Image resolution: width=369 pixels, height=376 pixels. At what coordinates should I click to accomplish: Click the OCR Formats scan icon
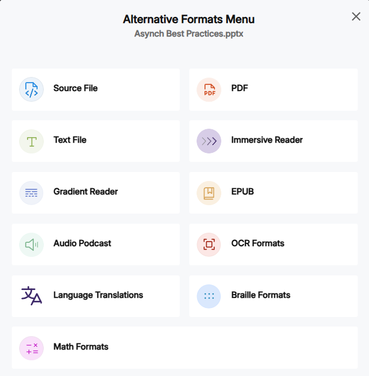tap(209, 244)
